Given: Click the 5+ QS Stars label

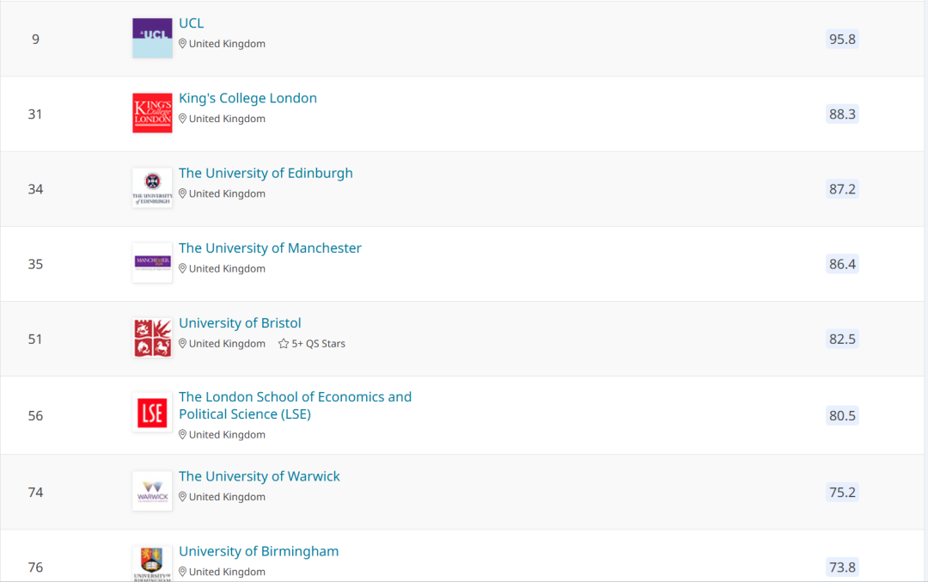Looking at the screenshot, I should click(x=318, y=344).
